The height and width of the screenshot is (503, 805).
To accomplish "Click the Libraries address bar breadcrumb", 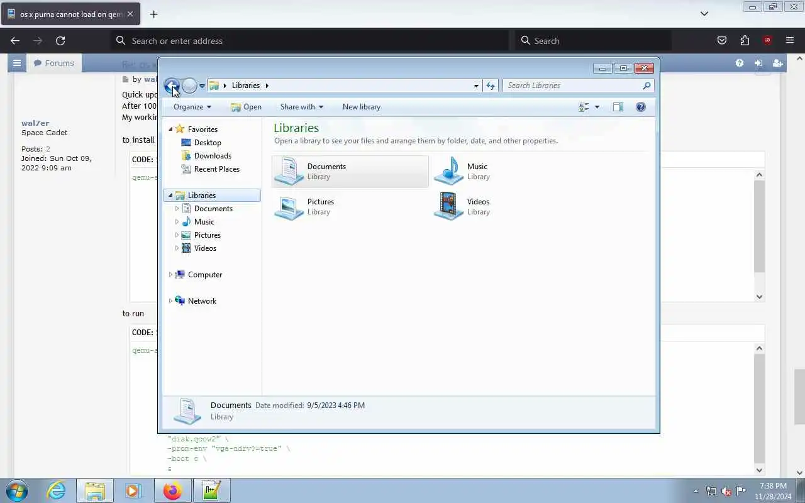I will pos(245,86).
